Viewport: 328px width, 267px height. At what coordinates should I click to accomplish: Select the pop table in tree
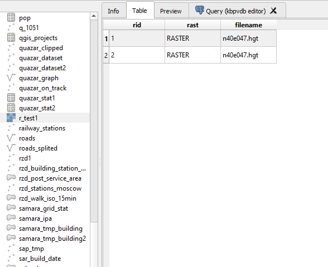pyautogui.click(x=25, y=18)
